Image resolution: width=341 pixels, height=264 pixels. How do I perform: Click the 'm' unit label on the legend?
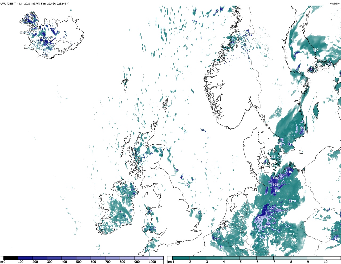2,262
